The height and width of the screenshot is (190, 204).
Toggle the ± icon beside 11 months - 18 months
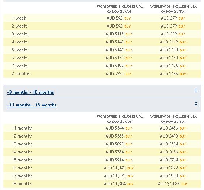pos(196,103)
